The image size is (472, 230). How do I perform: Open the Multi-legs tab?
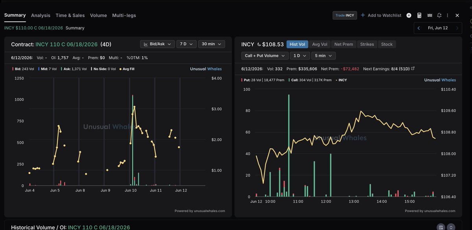pyautogui.click(x=124, y=15)
